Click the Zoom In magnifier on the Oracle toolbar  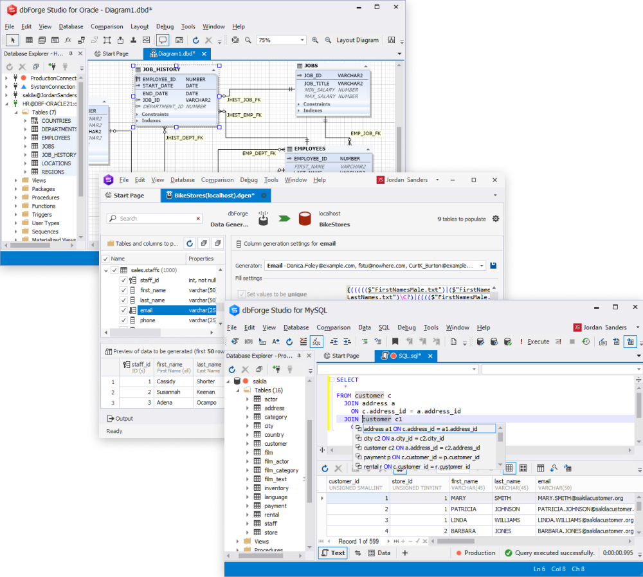315,40
